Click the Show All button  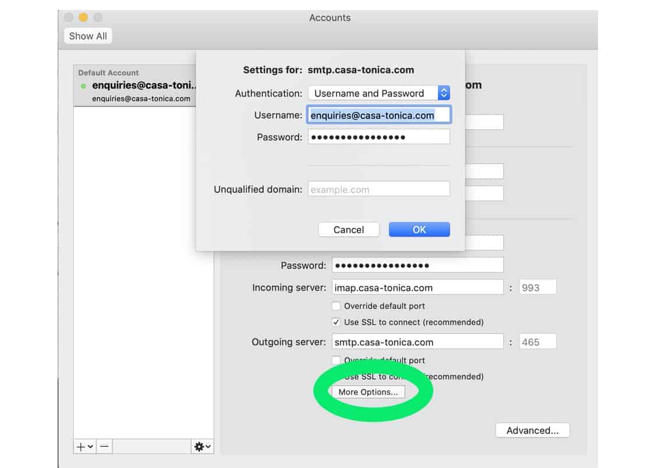(x=88, y=36)
